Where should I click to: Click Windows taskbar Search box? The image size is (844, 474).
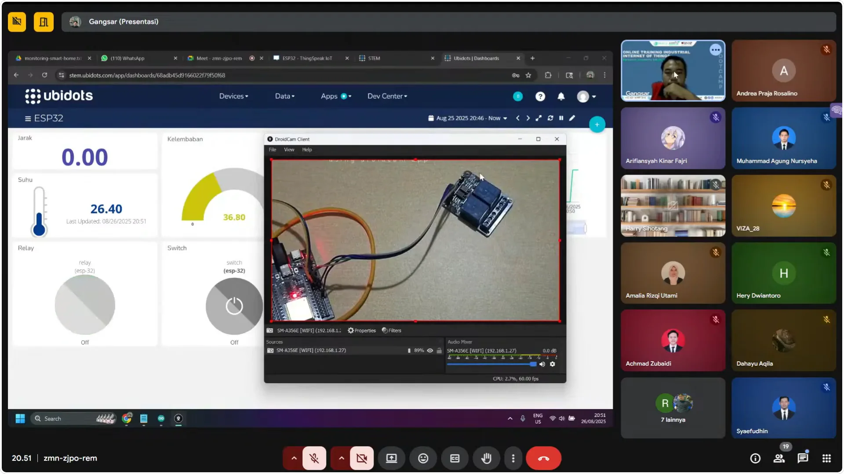coord(73,419)
